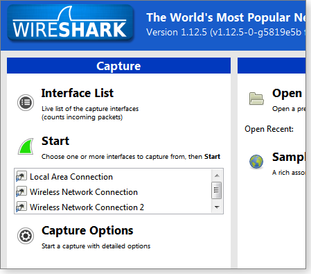Click the Open folder icon
Screen dimensions: 311x274
[256, 99]
